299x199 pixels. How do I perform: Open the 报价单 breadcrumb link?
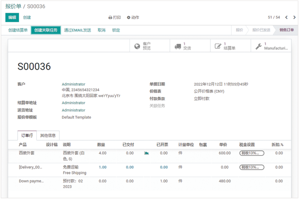pyautogui.click(x=14, y=6)
